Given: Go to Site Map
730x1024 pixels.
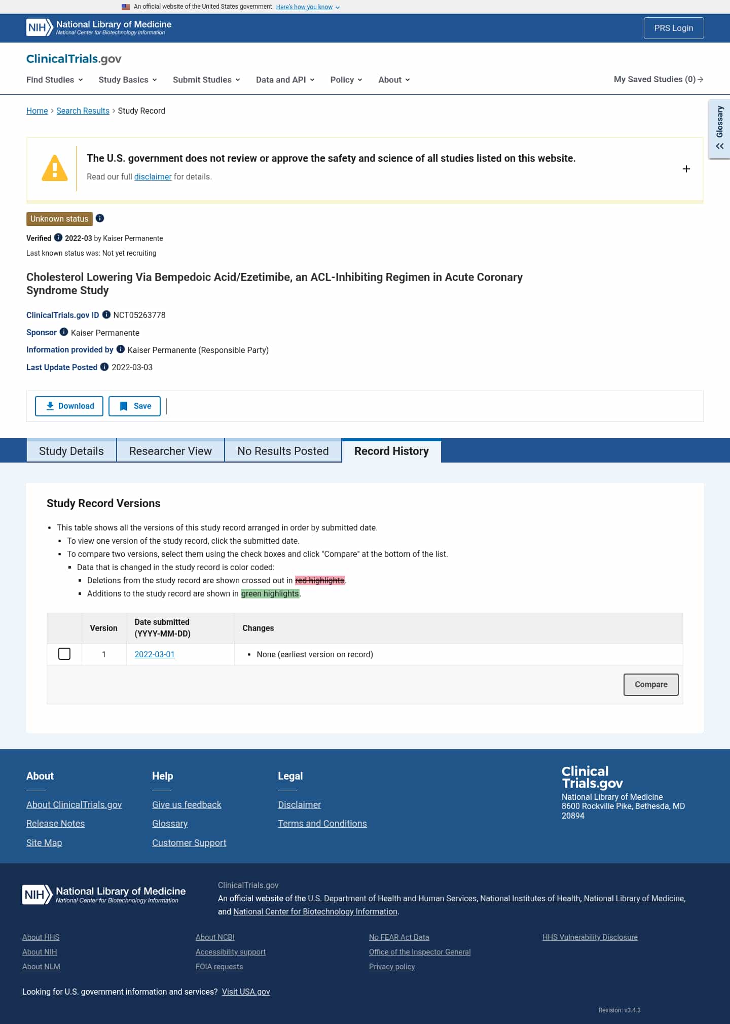Looking at the screenshot, I should 44,843.
